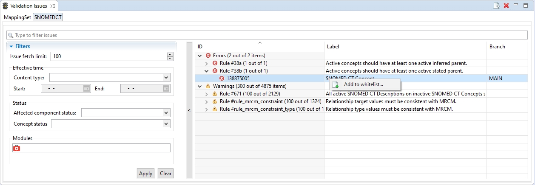
Task: Open the Concept status dropdown
Action: tap(166, 124)
